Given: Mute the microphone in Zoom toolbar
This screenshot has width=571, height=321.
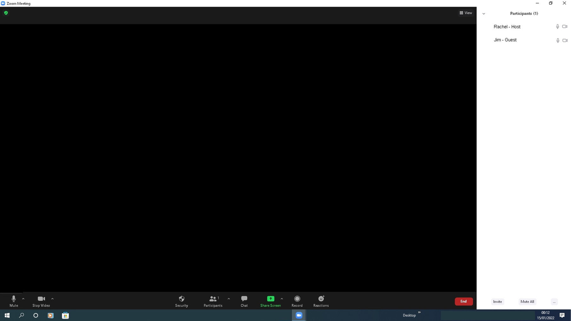Looking at the screenshot, I should [x=14, y=301].
